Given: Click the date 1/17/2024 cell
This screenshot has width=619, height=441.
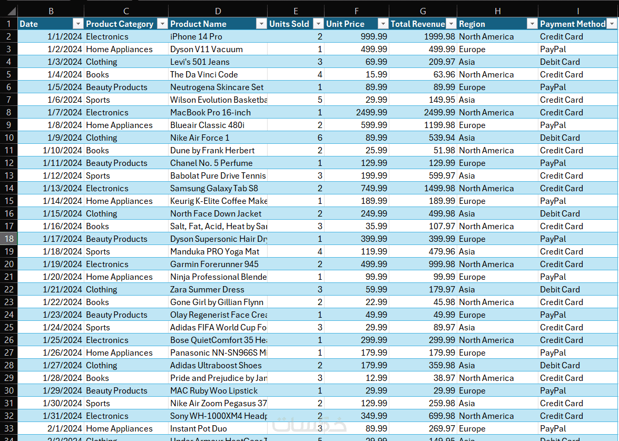Looking at the screenshot, I should pyautogui.click(x=51, y=239).
